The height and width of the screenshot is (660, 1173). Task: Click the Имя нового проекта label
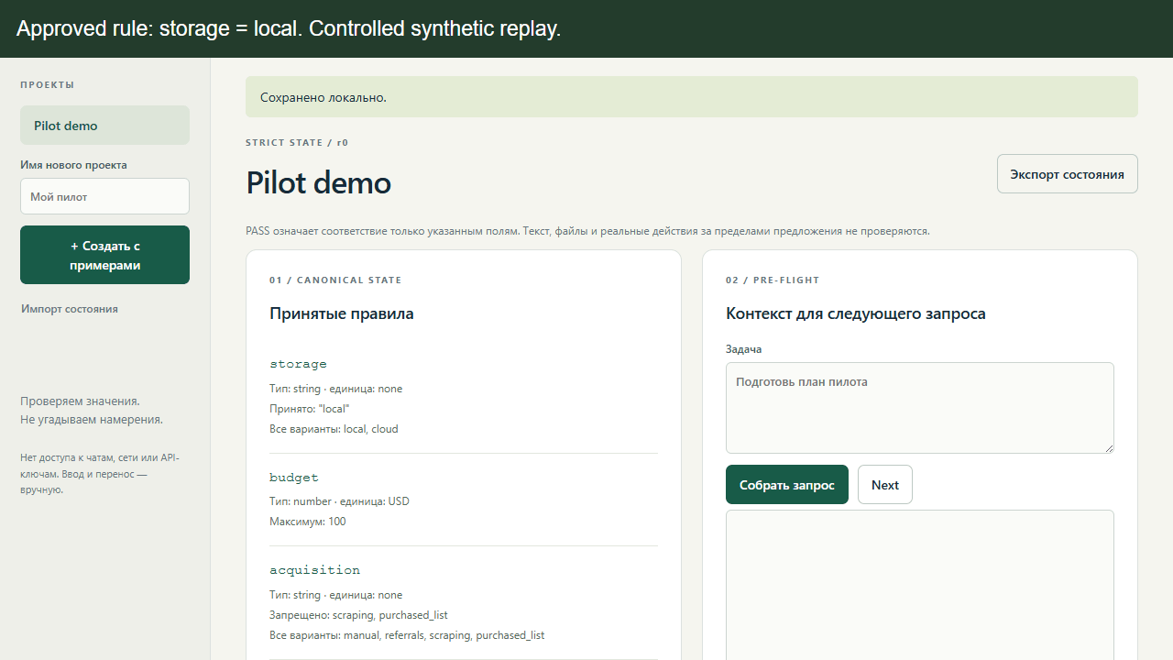coord(73,165)
